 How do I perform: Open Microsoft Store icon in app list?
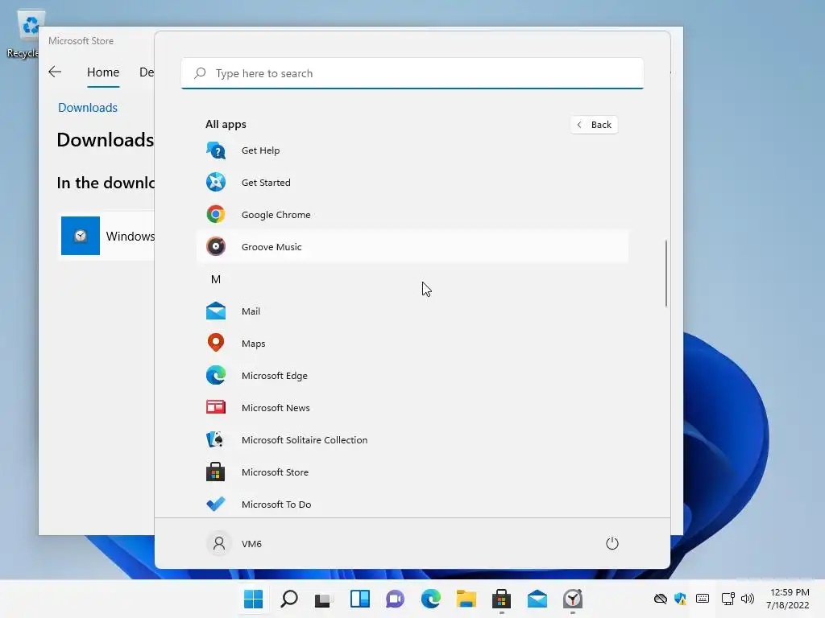[x=216, y=472]
